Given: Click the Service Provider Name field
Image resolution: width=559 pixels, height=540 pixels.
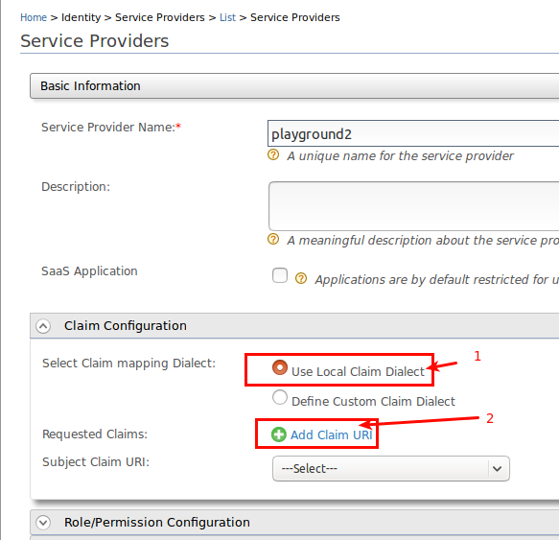Looking at the screenshot, I should [413, 133].
